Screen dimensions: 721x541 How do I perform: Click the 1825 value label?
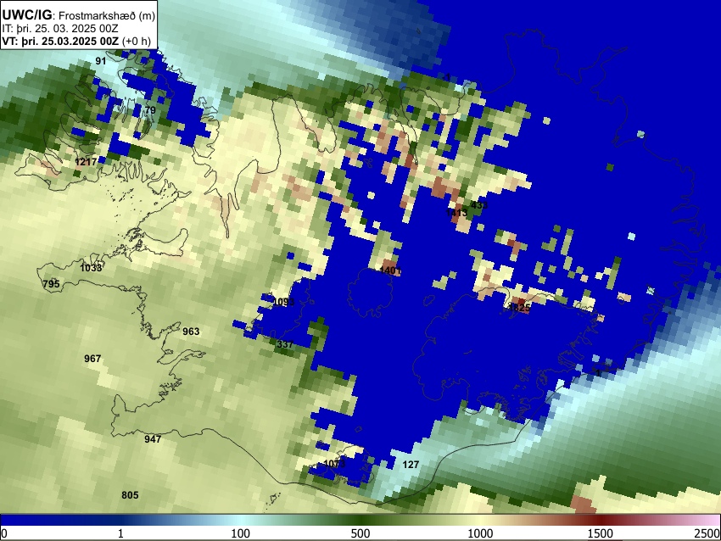[x=520, y=309]
